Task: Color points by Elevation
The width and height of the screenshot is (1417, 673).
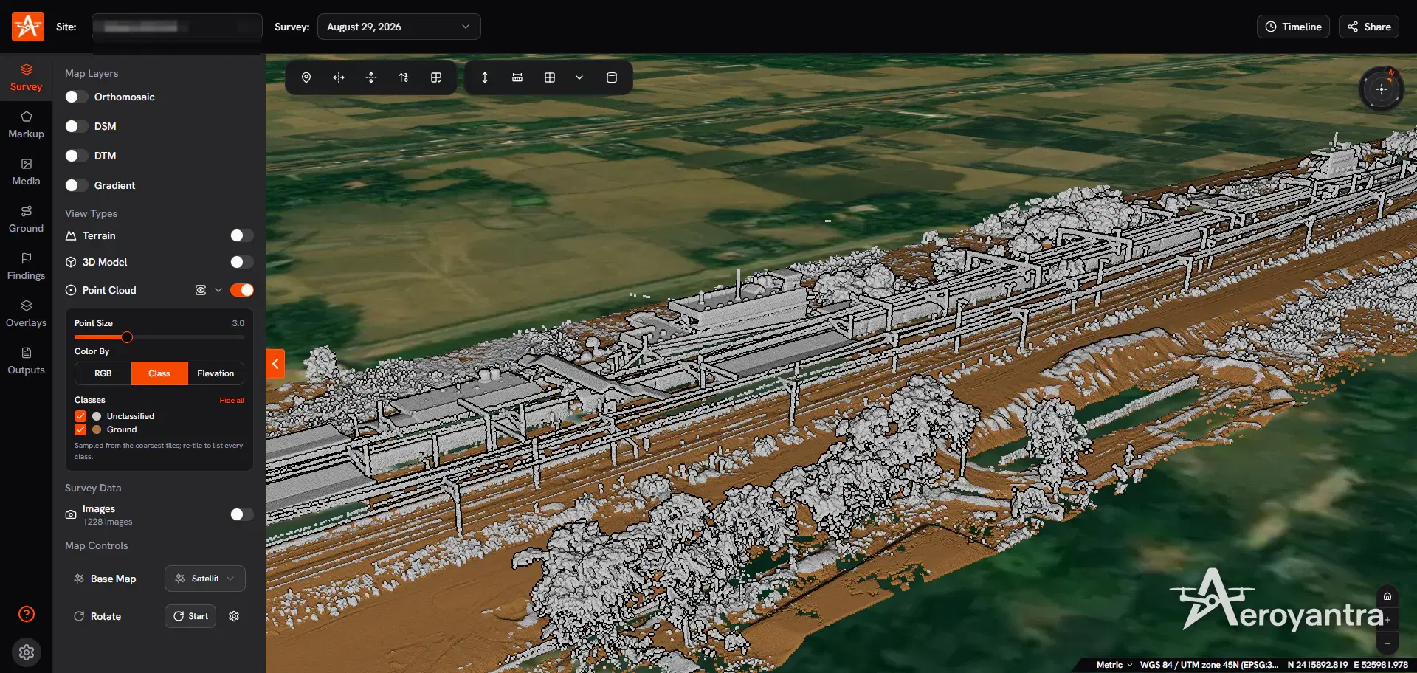Action: 216,373
